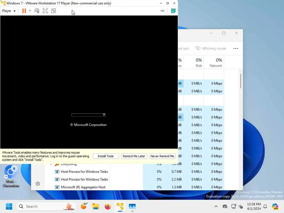This screenshot has width=284, height=213.
Task: Open the cloud sync tray icon
Action: (225, 206)
